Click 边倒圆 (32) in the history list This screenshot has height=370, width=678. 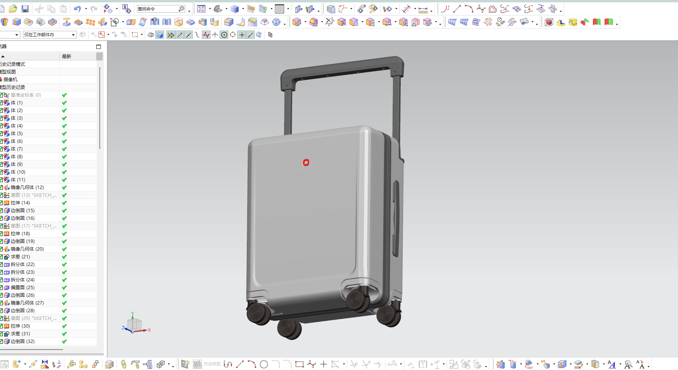22,342
